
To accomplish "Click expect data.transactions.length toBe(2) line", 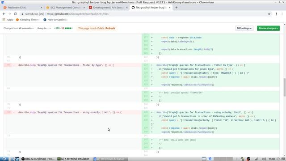I will 210,50.
